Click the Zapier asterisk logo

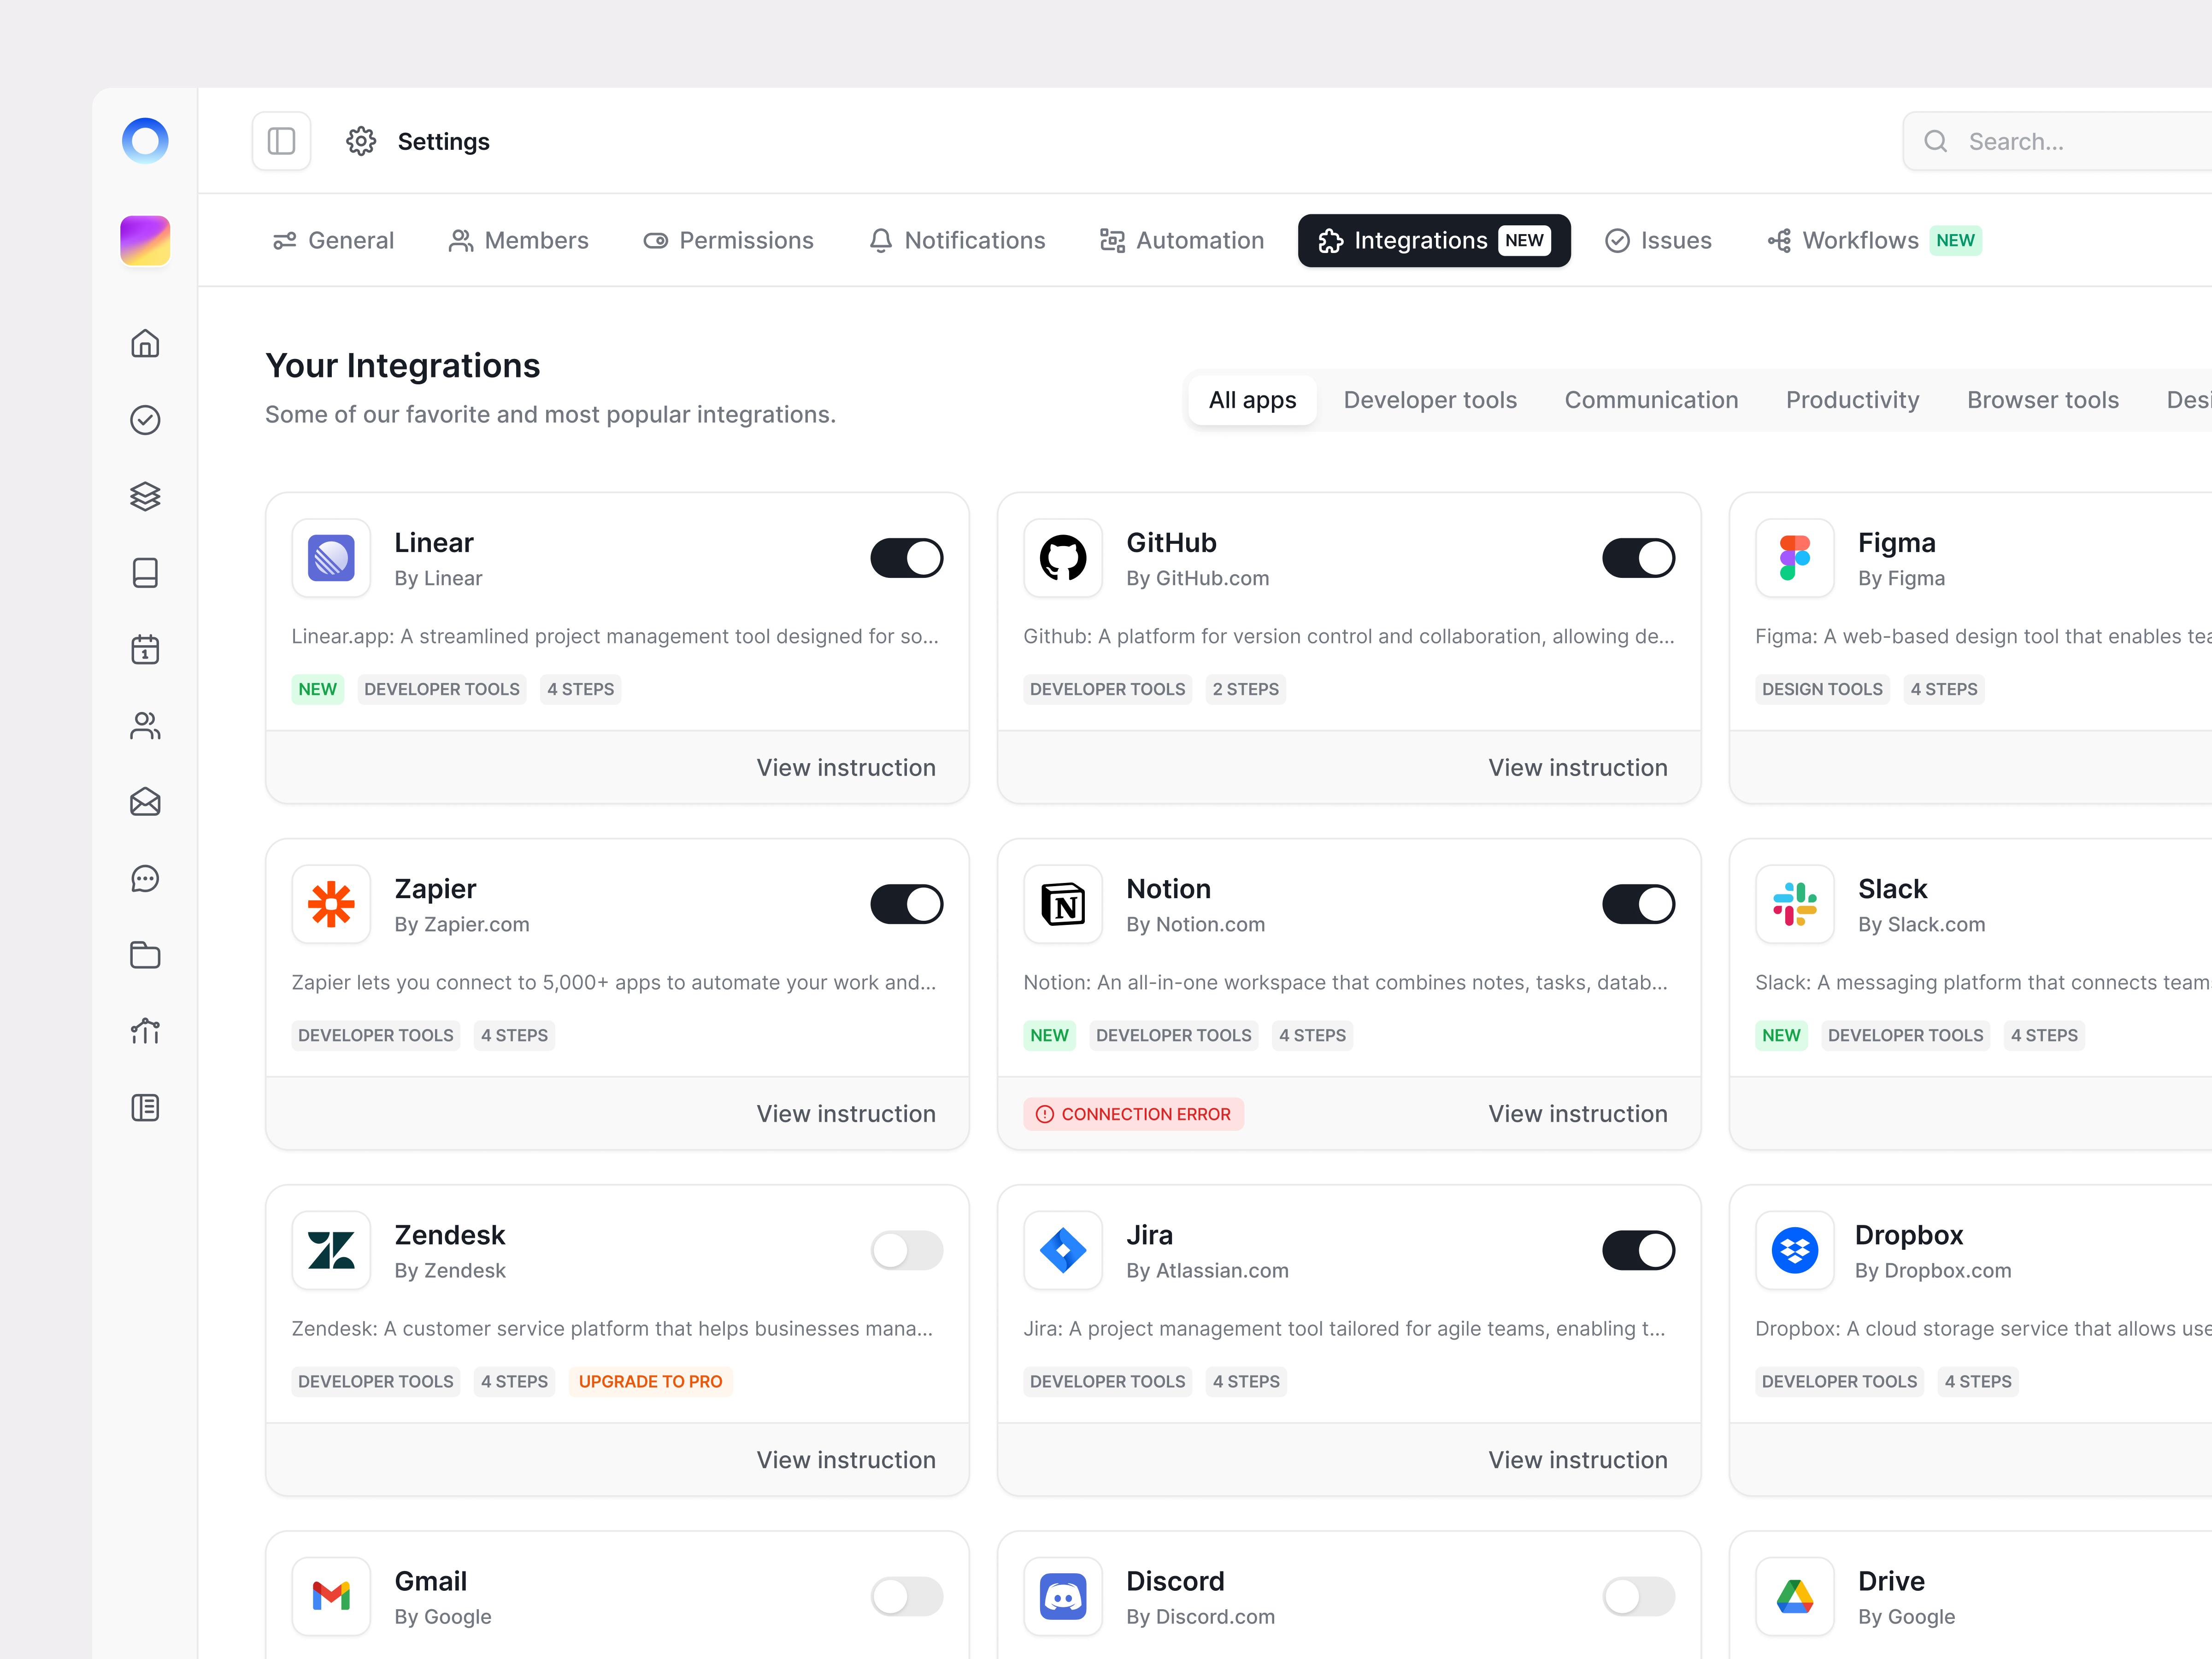tap(331, 904)
